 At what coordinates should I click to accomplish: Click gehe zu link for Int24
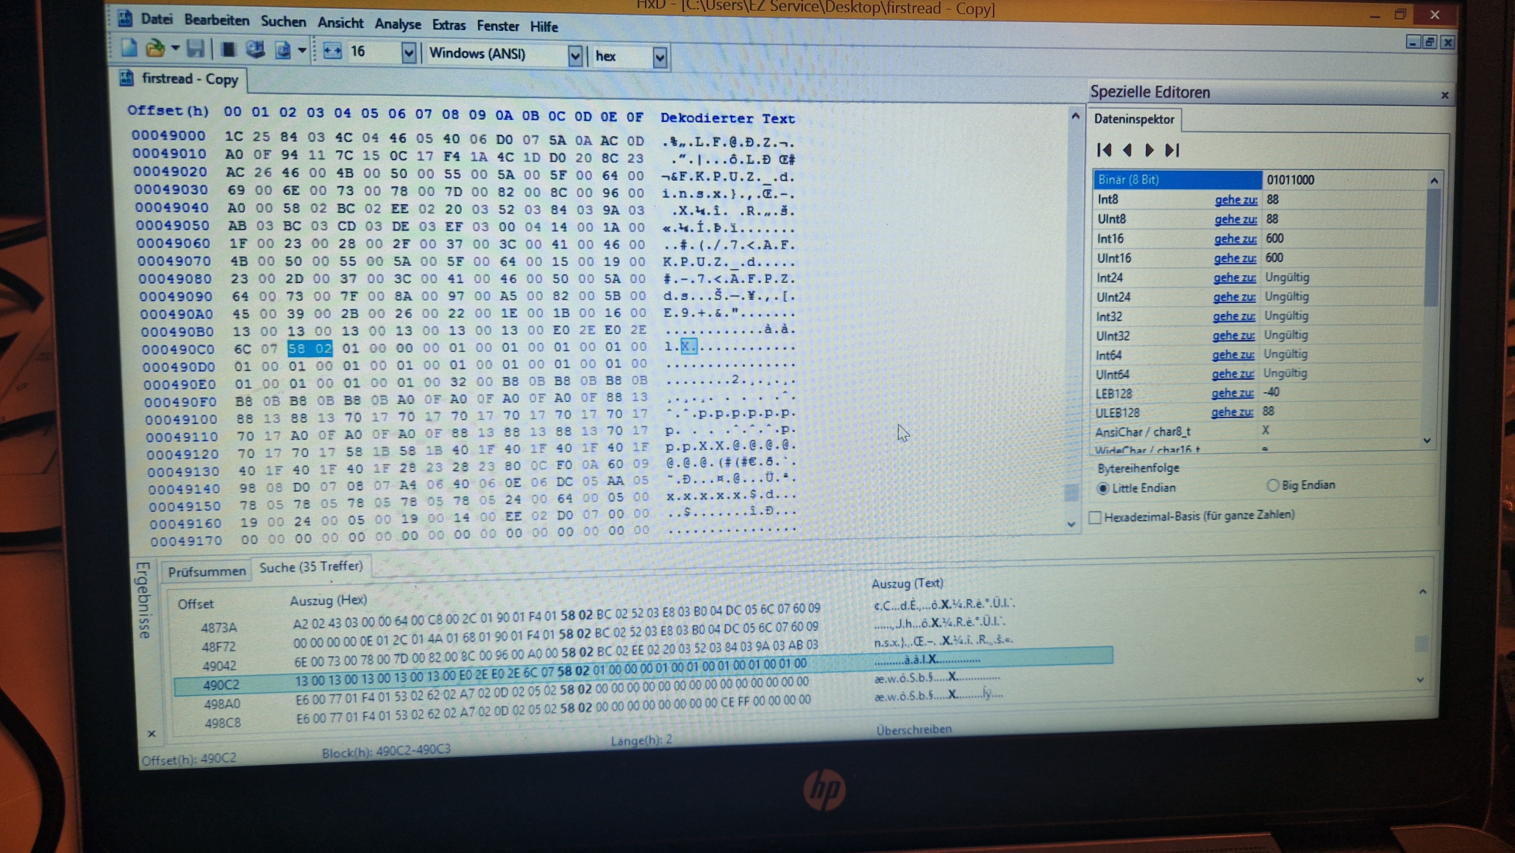point(1234,278)
